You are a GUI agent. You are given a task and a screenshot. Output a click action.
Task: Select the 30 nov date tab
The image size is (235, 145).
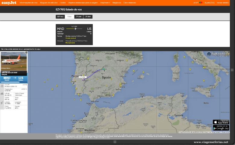[x=60, y=17]
